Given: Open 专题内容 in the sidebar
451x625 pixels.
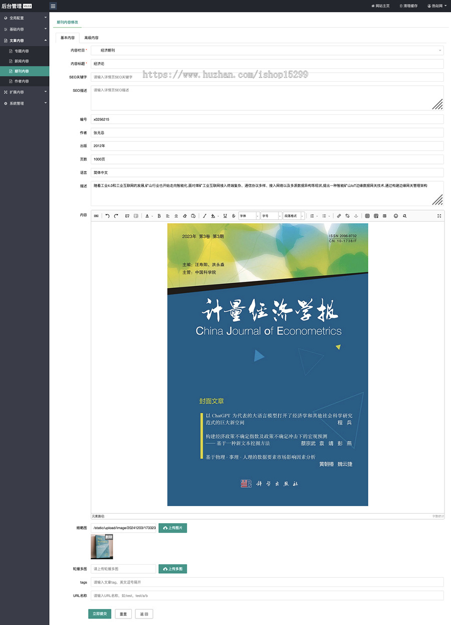Looking at the screenshot, I should pos(25,51).
